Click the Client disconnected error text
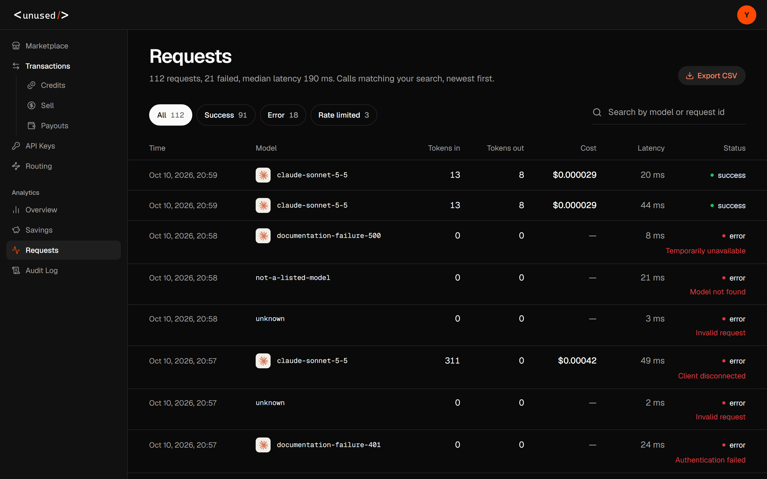The height and width of the screenshot is (479, 767). [x=712, y=376]
